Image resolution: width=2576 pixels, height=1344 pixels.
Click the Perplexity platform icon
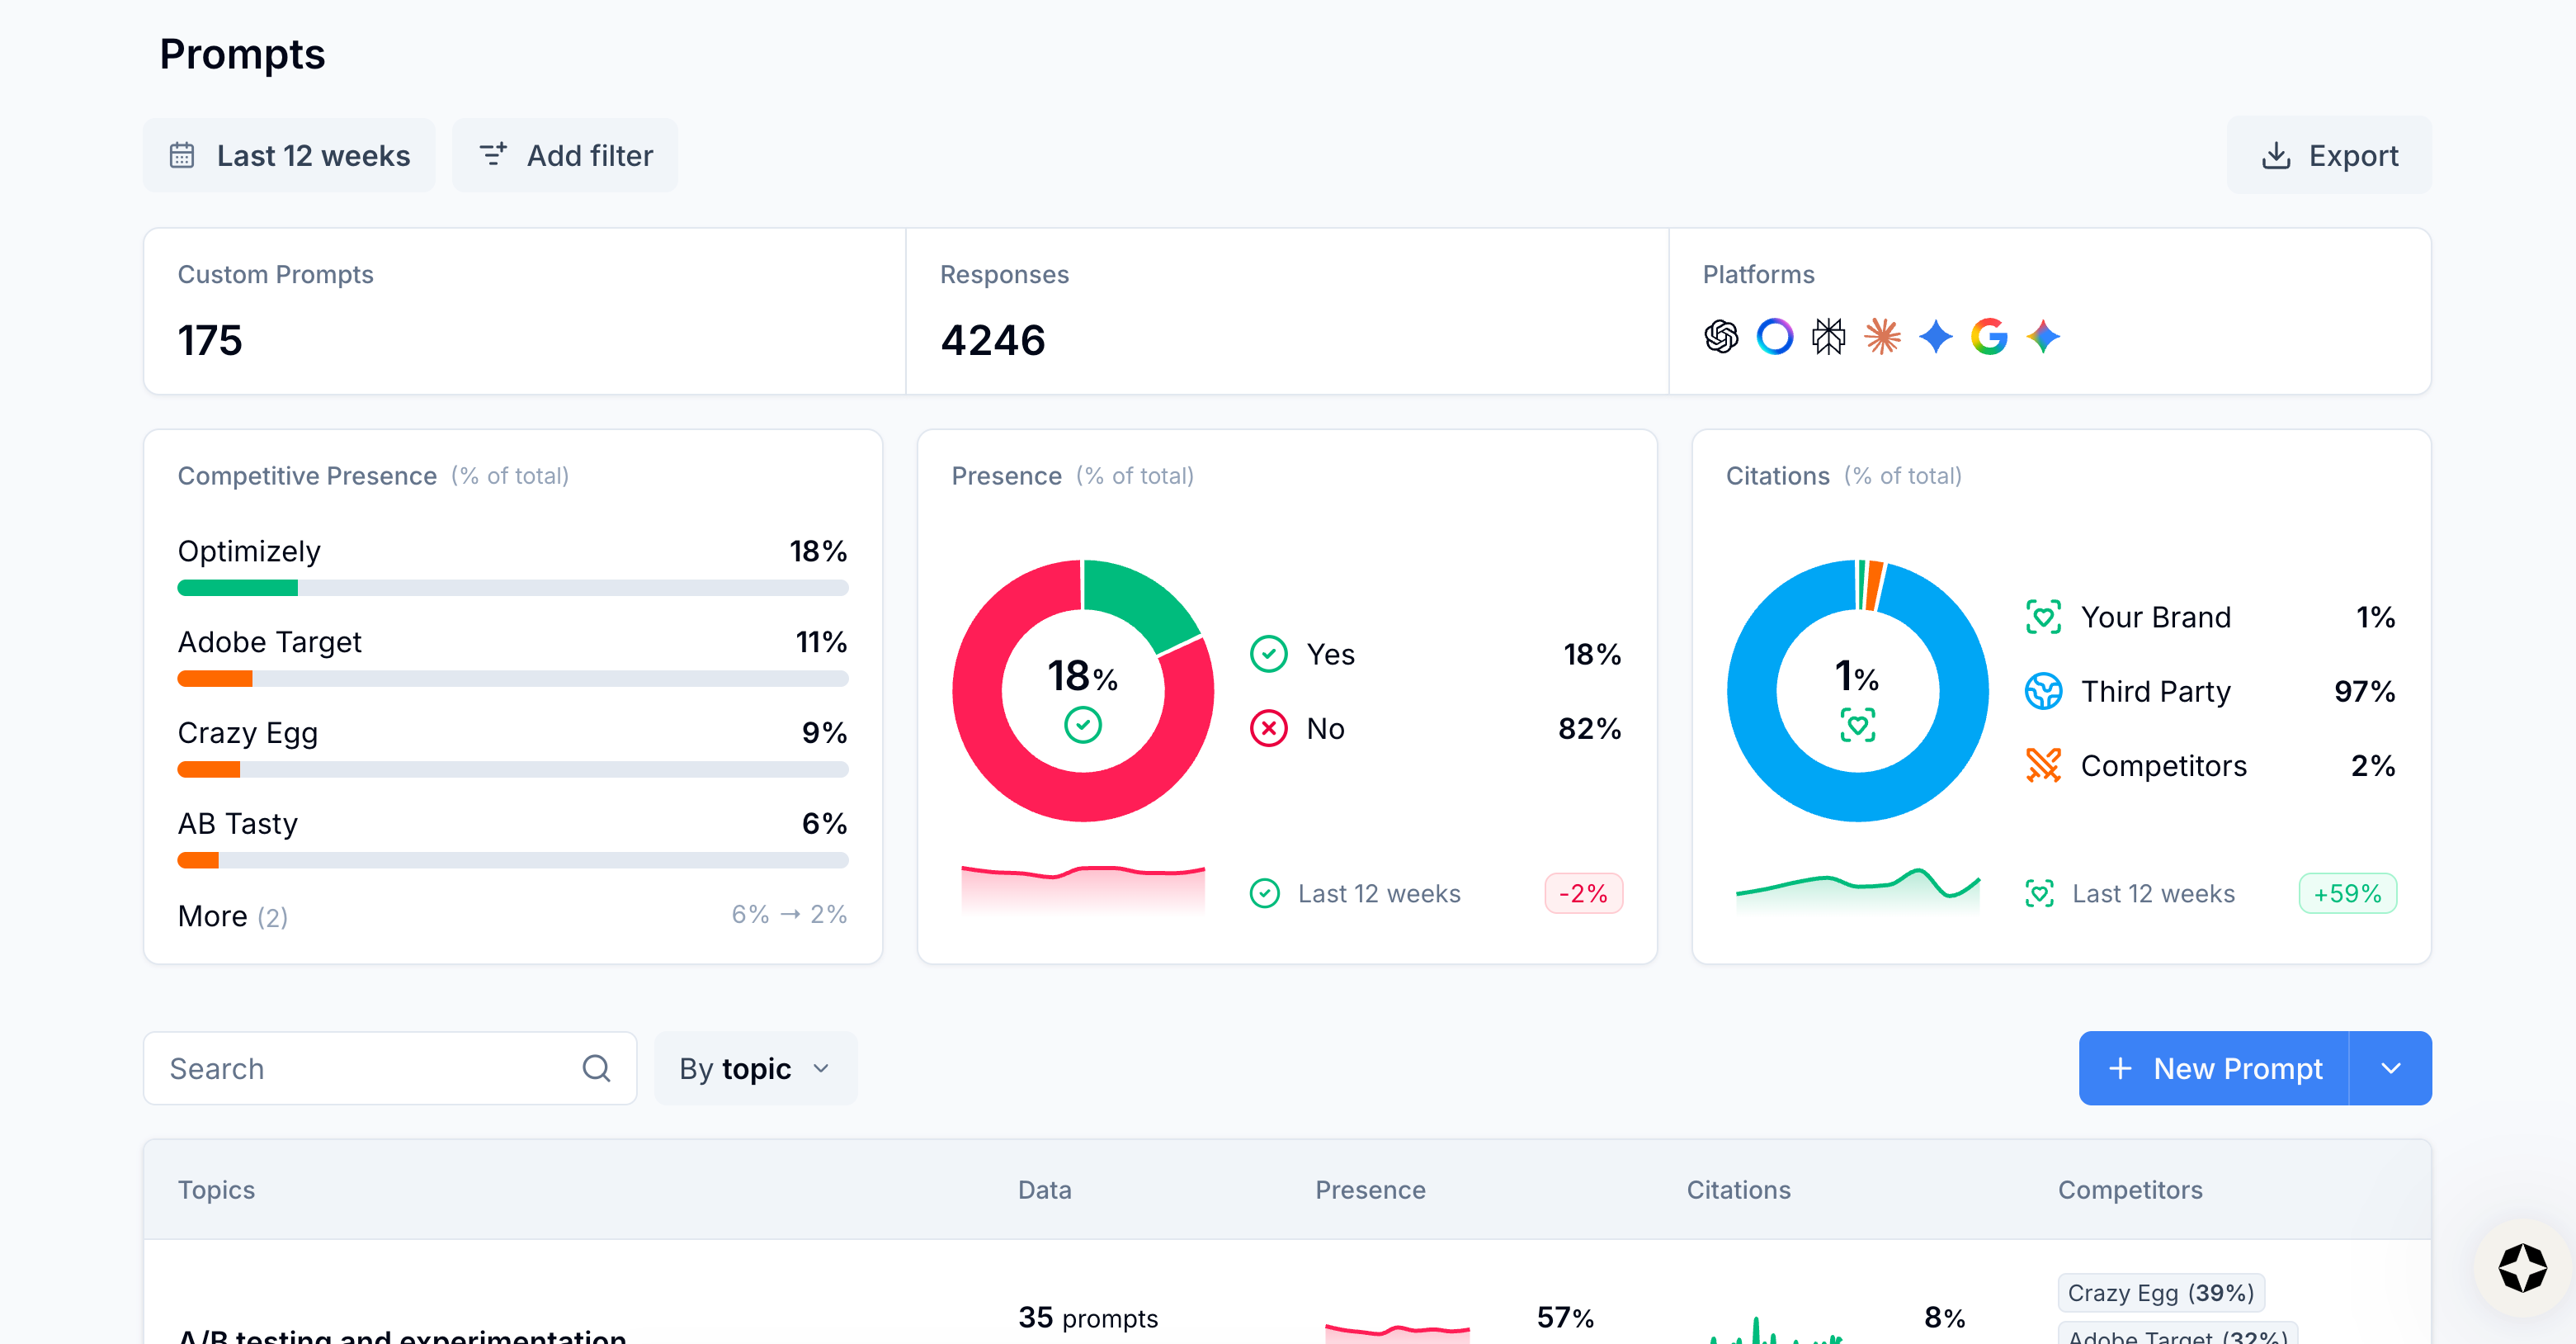coord(1828,336)
